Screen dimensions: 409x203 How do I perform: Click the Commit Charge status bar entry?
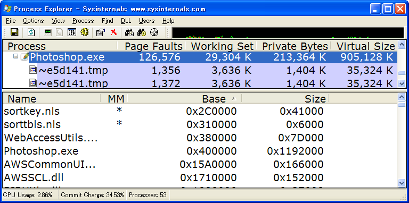92,195
